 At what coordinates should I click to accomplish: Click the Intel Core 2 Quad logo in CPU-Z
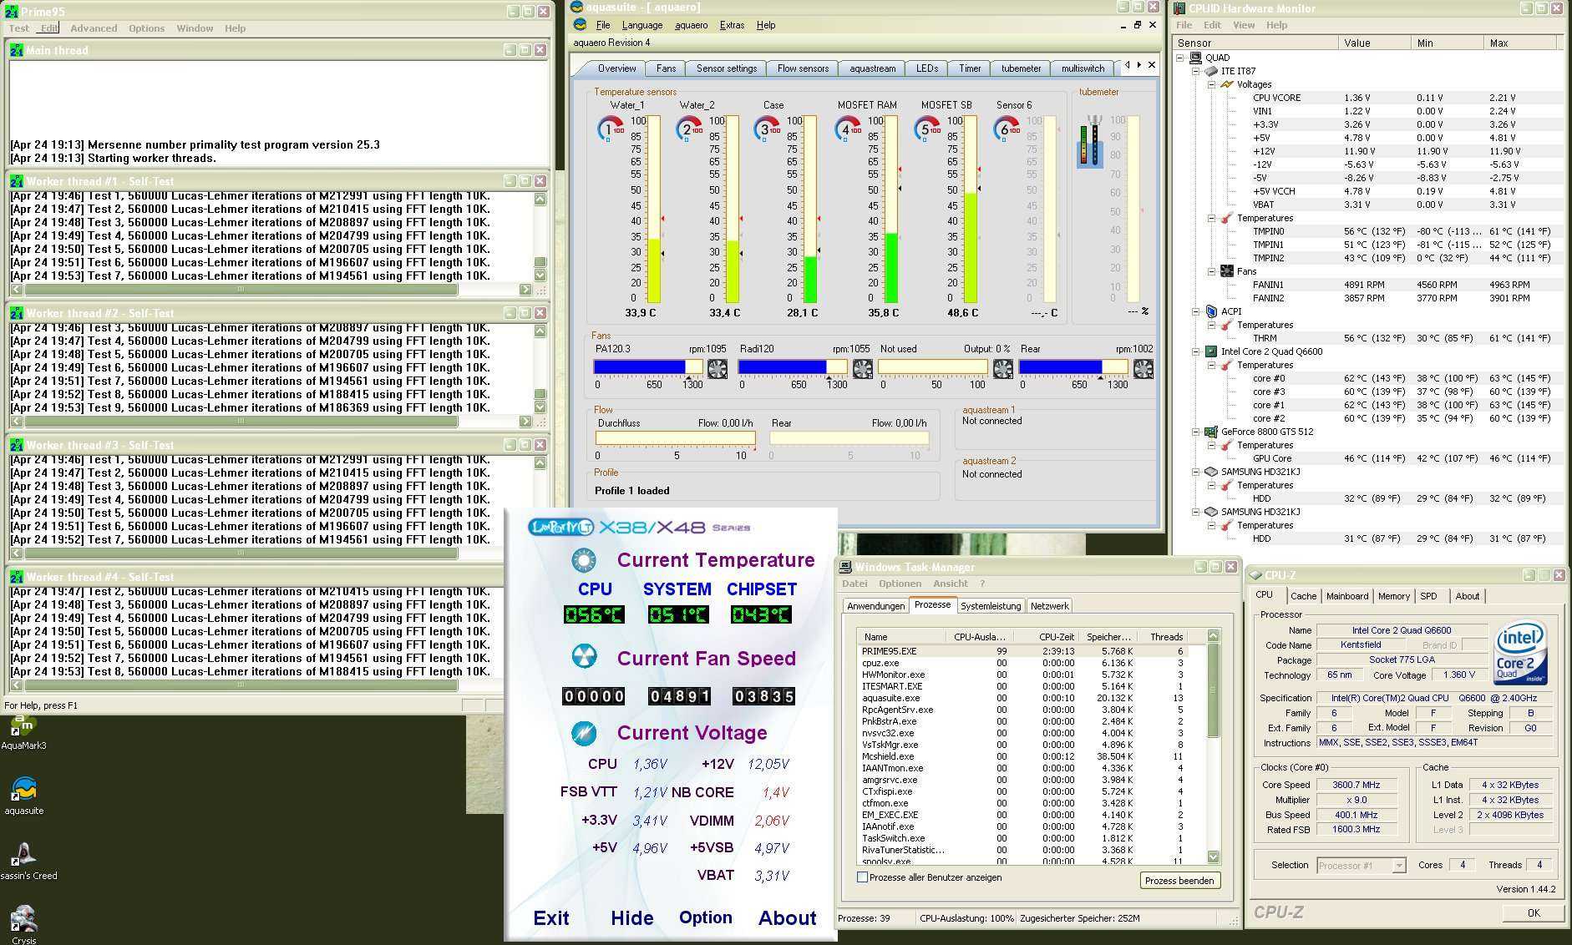1520,651
